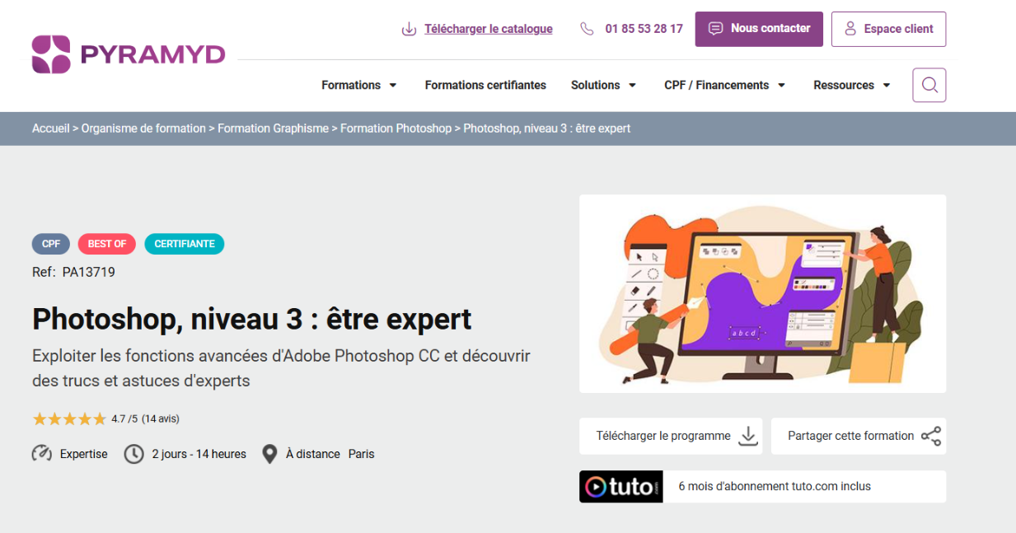Image resolution: width=1016 pixels, height=533 pixels.
Task: Click the phone icon beside the number
Action: coord(587,29)
